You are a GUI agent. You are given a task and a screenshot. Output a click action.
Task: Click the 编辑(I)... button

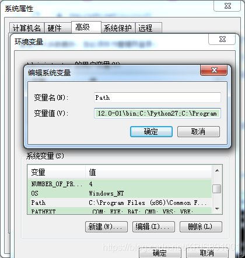coord(153,226)
